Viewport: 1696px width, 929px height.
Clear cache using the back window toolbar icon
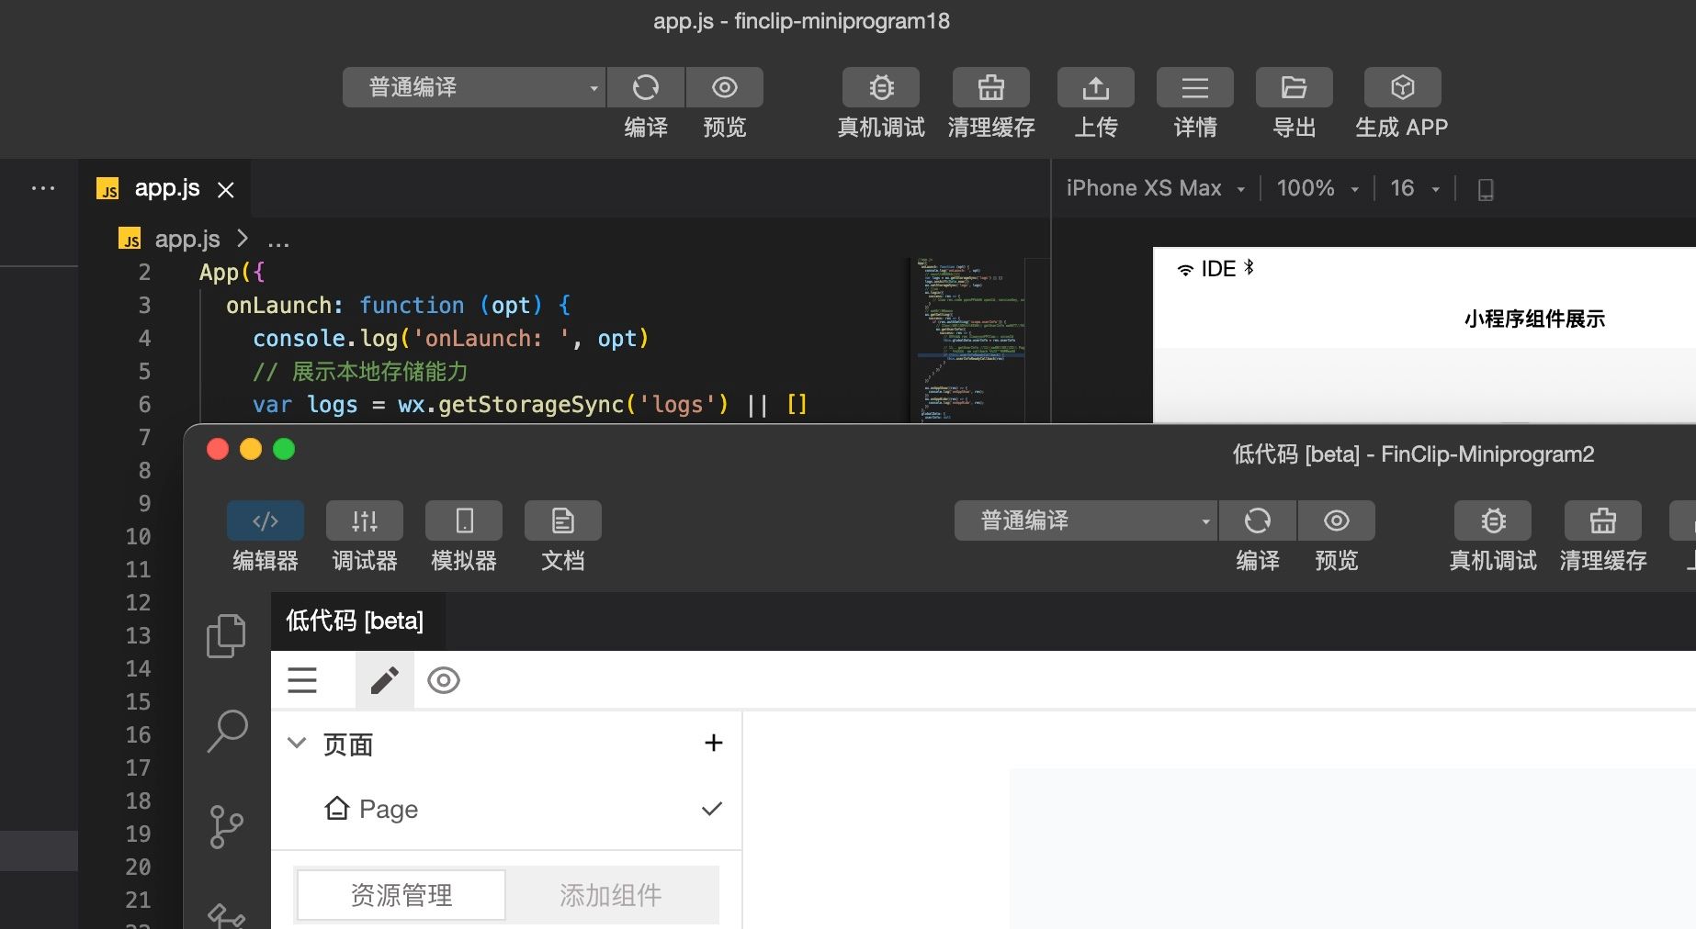pos(990,87)
